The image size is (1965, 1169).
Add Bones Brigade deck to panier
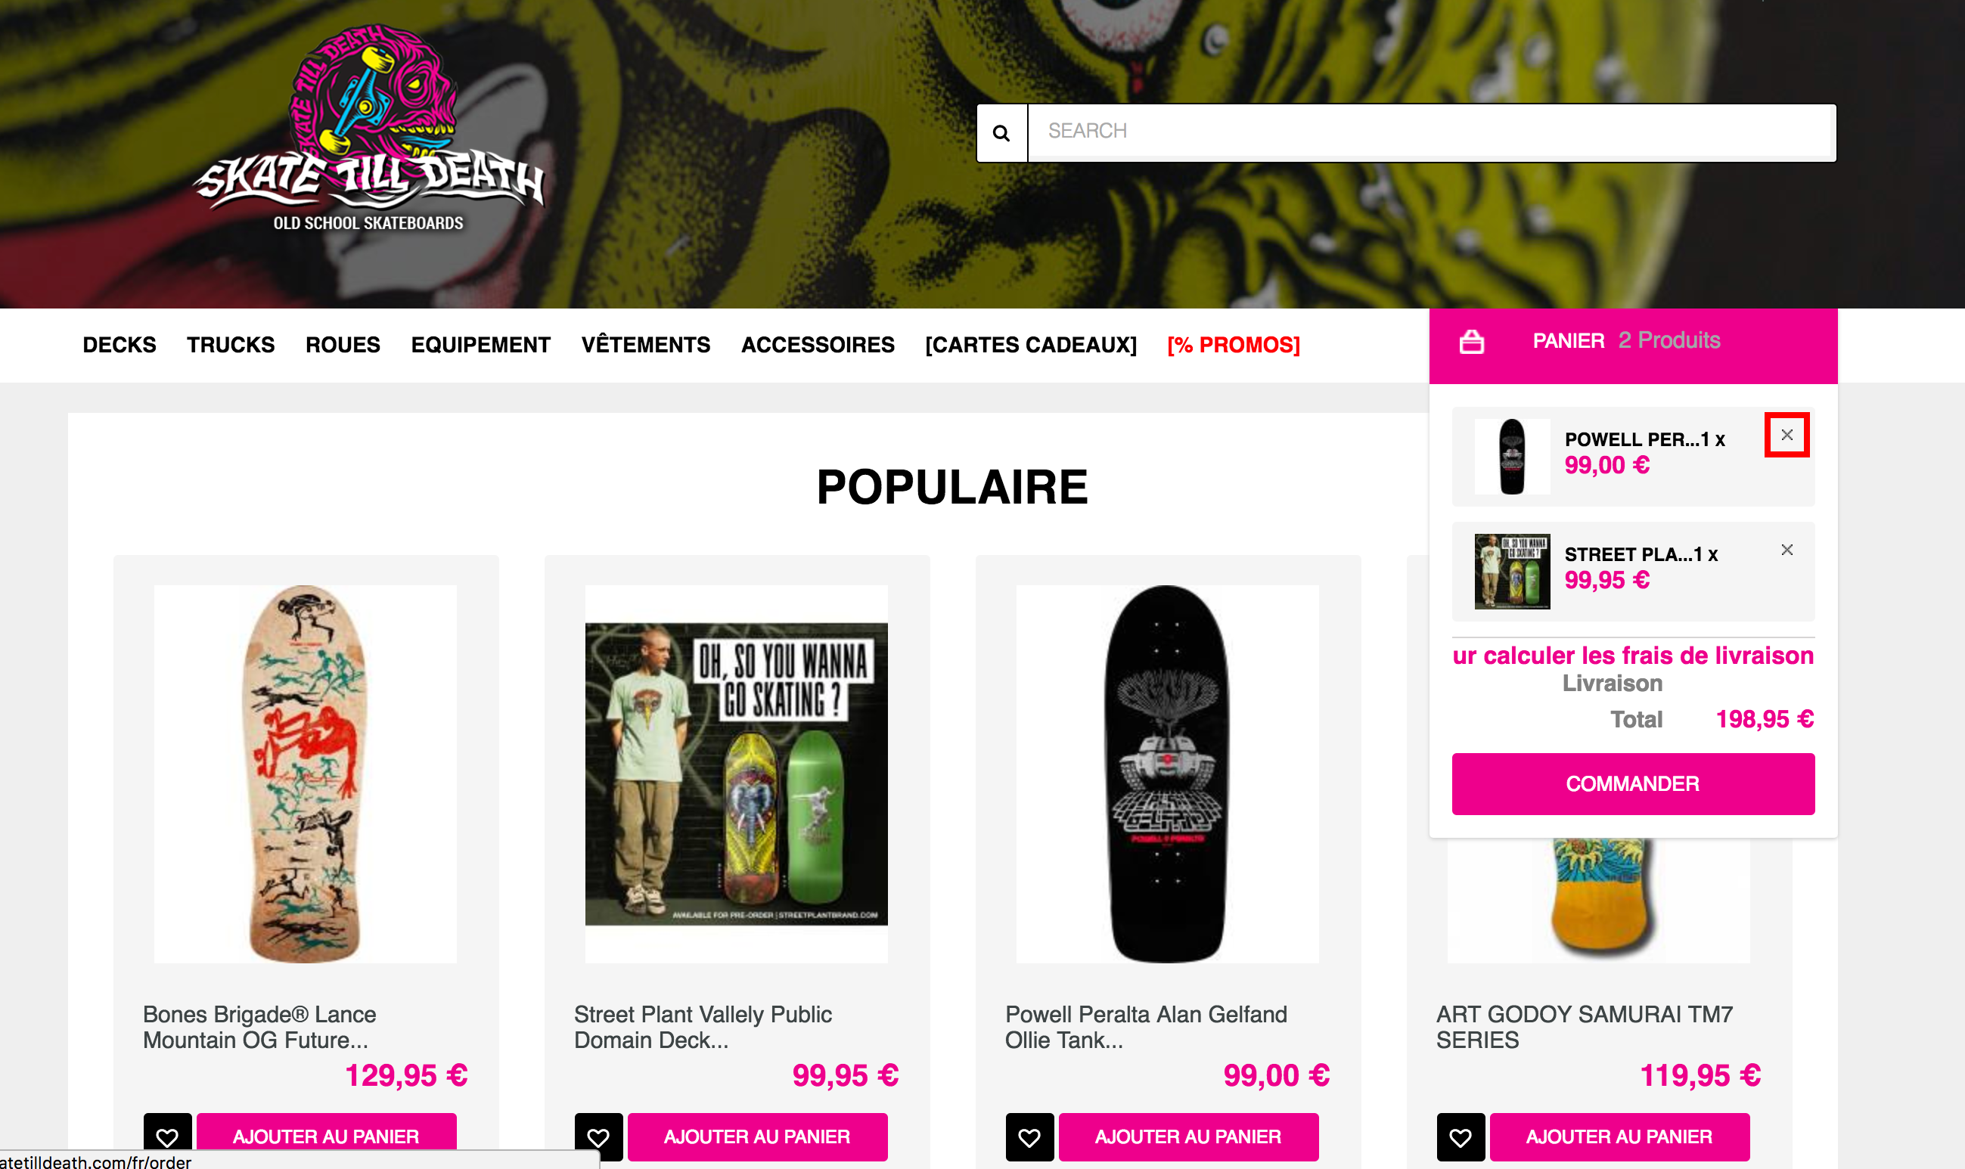326,1136
